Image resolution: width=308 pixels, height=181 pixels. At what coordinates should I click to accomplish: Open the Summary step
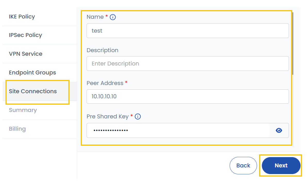23,110
